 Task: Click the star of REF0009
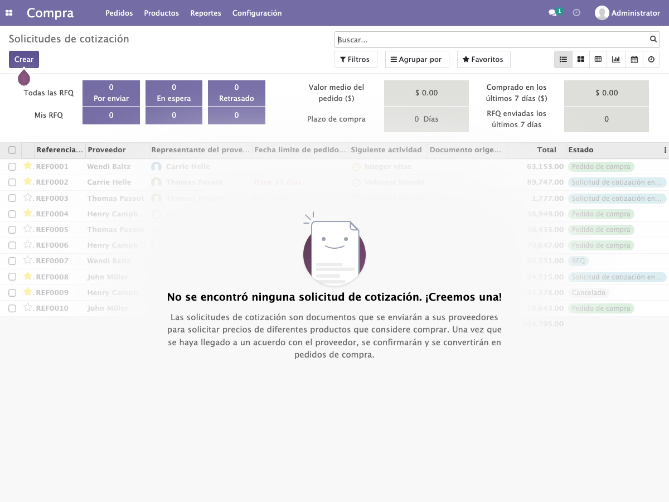click(x=28, y=292)
